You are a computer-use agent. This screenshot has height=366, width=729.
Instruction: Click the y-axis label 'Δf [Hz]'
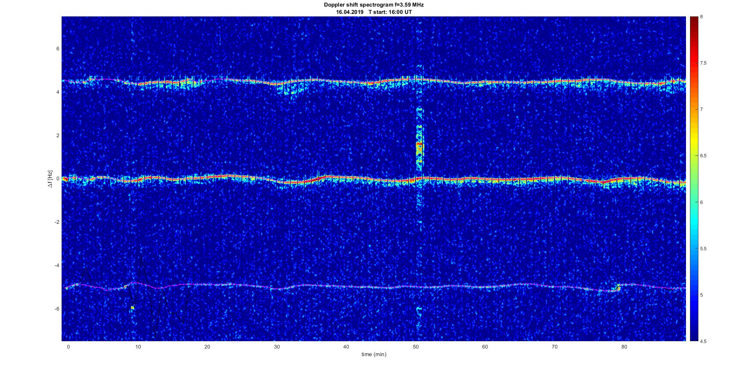[50, 179]
